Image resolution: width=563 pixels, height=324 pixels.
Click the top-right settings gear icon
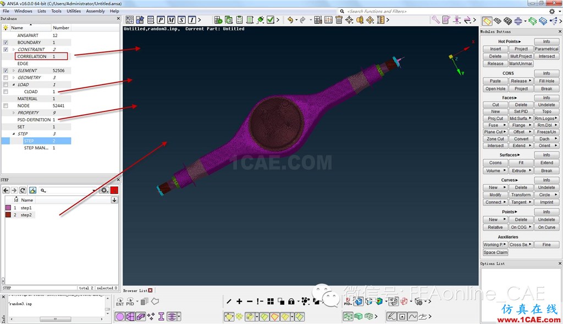coord(552,12)
